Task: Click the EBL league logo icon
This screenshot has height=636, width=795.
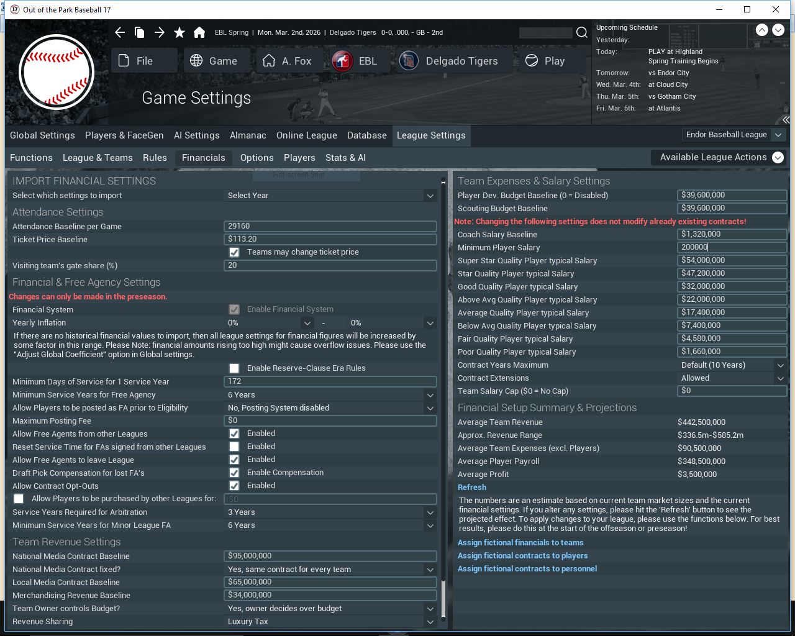Action: 342,61
